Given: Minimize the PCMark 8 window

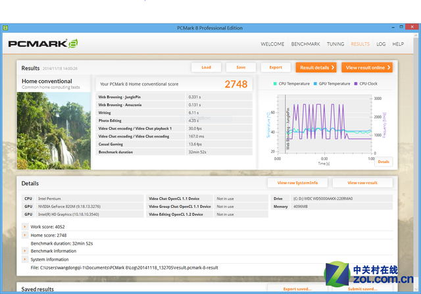Looking at the screenshot, I should pos(393,27).
